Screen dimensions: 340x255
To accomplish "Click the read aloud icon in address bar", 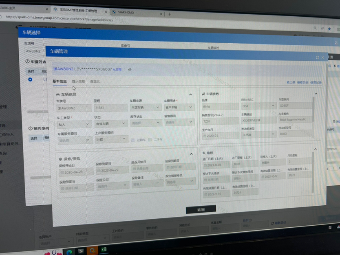I will [322, 29].
